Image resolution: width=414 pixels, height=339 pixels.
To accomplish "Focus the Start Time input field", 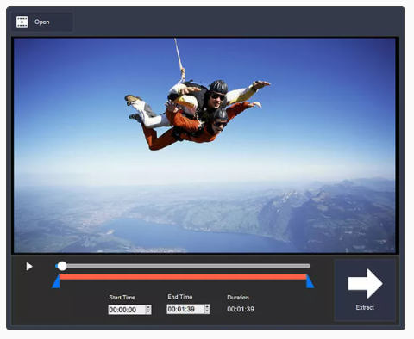I will click(x=127, y=310).
